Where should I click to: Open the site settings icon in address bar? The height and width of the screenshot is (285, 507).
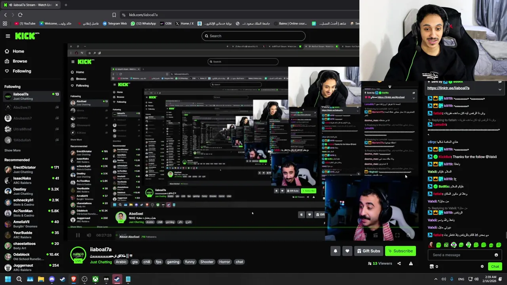pyautogui.click(x=124, y=15)
